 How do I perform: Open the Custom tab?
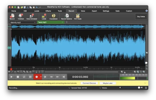click(129, 11)
